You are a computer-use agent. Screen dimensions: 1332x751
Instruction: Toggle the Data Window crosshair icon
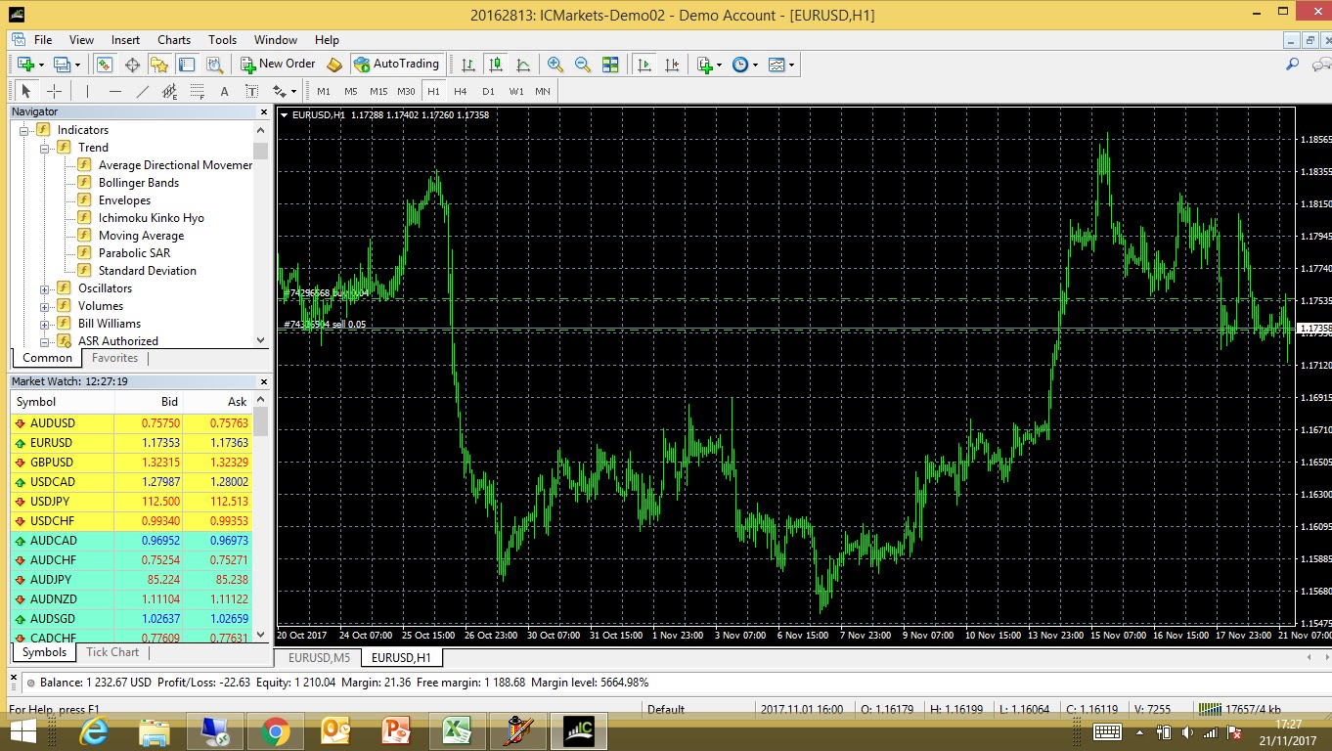click(132, 65)
